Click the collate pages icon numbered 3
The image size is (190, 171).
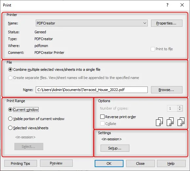click(x=181, y=122)
